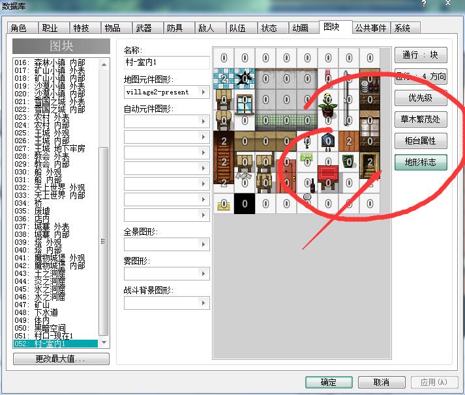Select the green sign tile
Image resolution: width=465 pixels, height=395 pixels.
[x=307, y=157]
